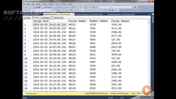Click the results grid vertical scrollbar

149,55
